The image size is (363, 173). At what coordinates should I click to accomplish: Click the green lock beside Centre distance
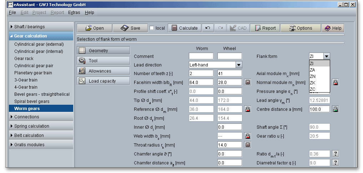335,109
